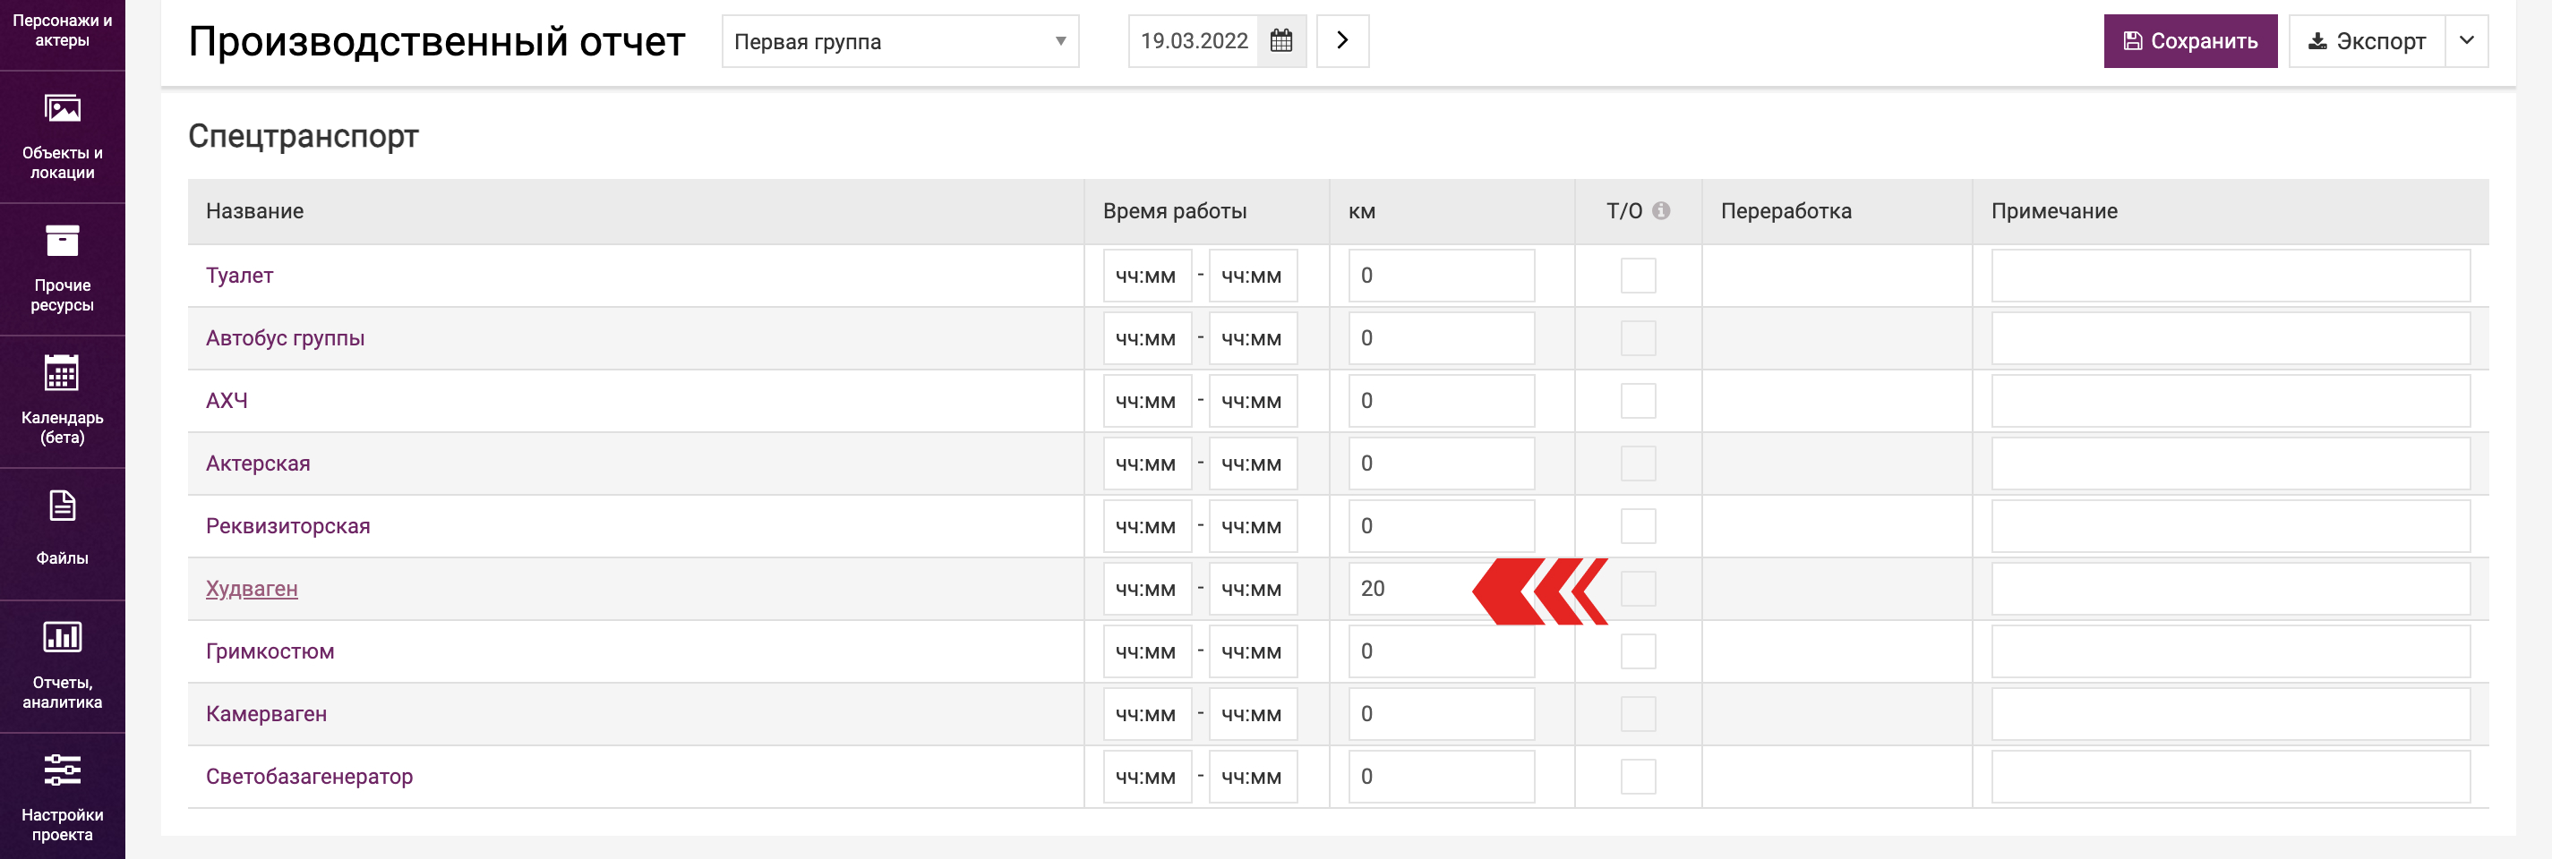Expand Экспорт options arrow

(2466, 40)
